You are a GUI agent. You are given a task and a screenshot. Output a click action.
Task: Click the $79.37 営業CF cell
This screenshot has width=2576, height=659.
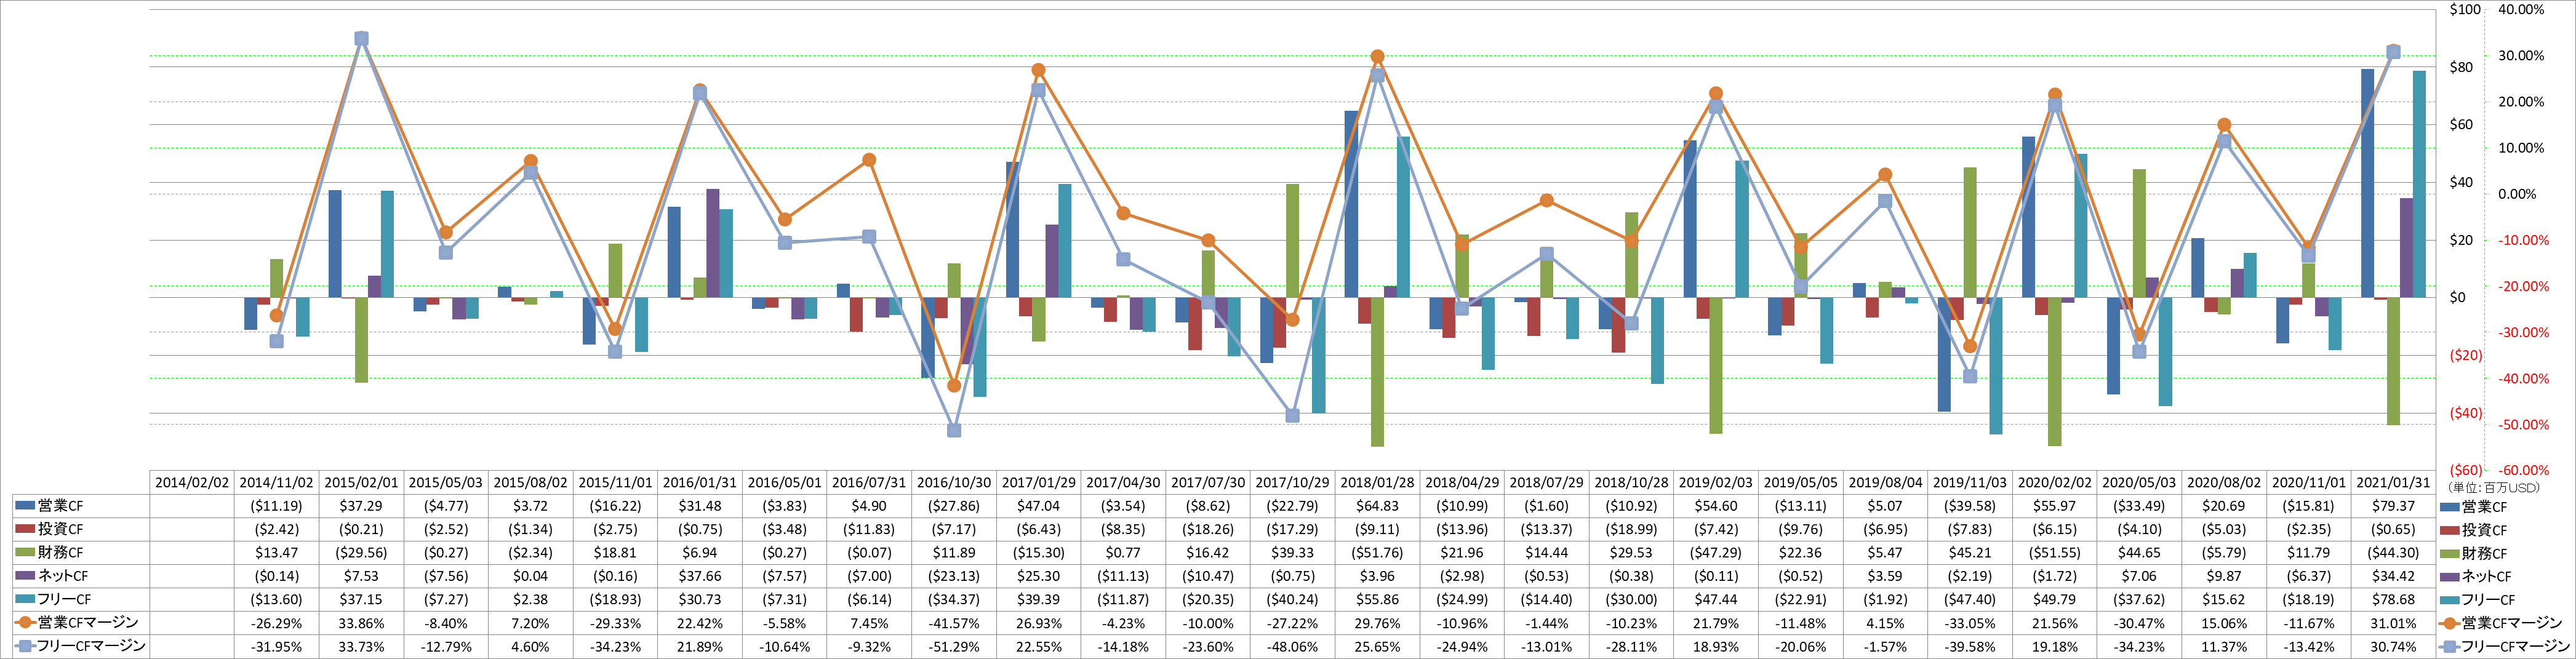point(2393,506)
